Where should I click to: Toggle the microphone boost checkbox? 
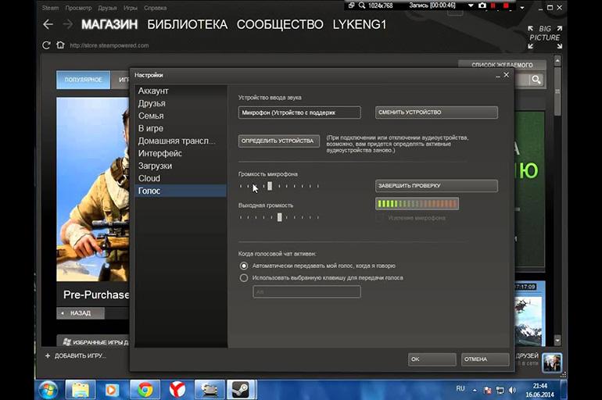(x=381, y=218)
